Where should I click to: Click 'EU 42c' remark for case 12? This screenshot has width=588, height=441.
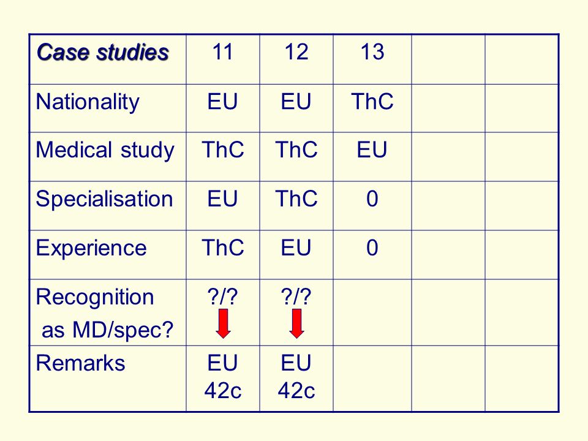[296, 377]
